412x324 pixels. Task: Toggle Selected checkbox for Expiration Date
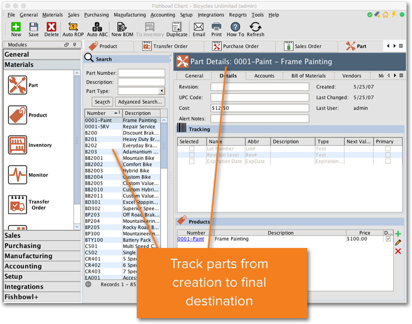point(192,161)
